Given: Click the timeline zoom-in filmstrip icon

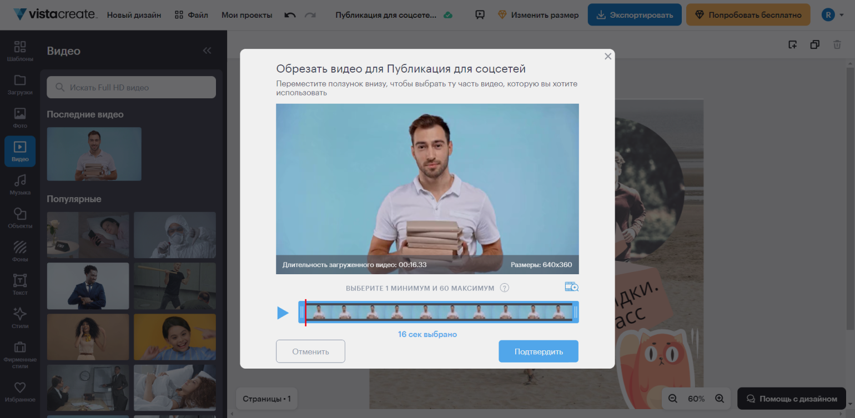Looking at the screenshot, I should (x=572, y=287).
